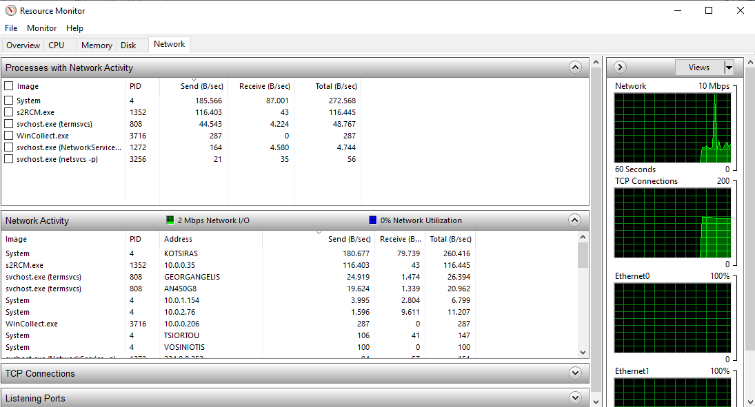The width and height of the screenshot is (755, 407).
Task: Open the Help menu
Action: click(x=74, y=28)
